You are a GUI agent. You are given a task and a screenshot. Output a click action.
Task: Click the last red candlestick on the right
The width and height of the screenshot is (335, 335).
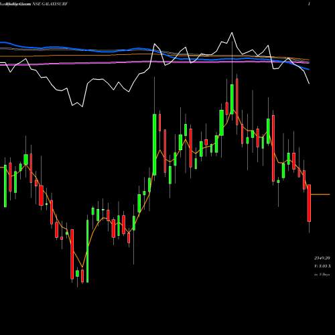(x=309, y=203)
